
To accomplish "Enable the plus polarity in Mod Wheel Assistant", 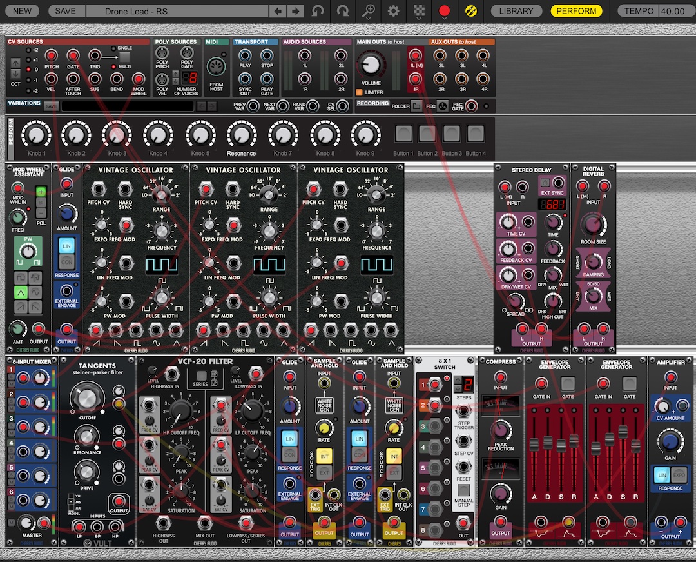I will point(41,192).
